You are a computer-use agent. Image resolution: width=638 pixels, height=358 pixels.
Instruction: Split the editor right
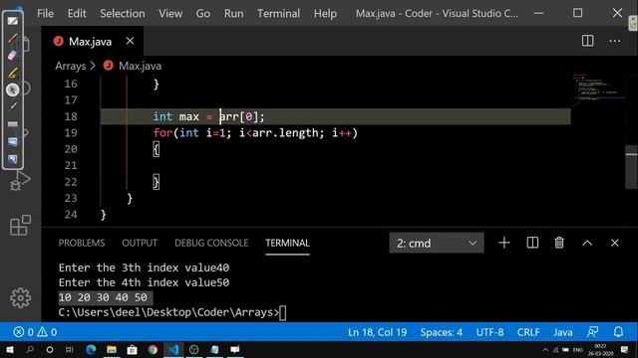587,41
